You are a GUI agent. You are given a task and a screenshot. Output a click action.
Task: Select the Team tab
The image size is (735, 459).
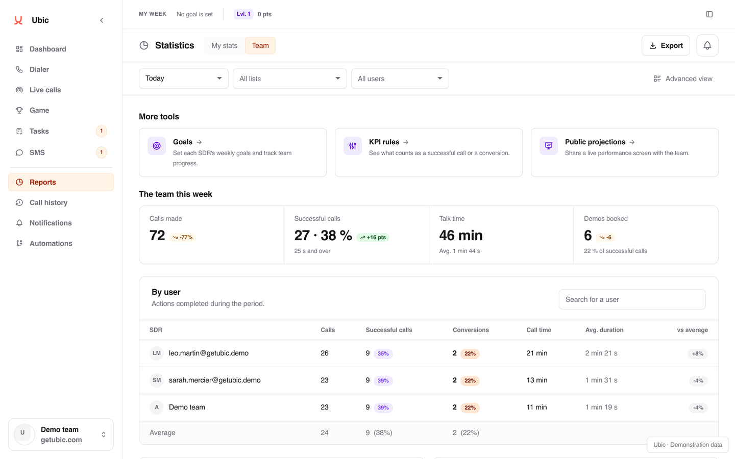[x=260, y=45]
